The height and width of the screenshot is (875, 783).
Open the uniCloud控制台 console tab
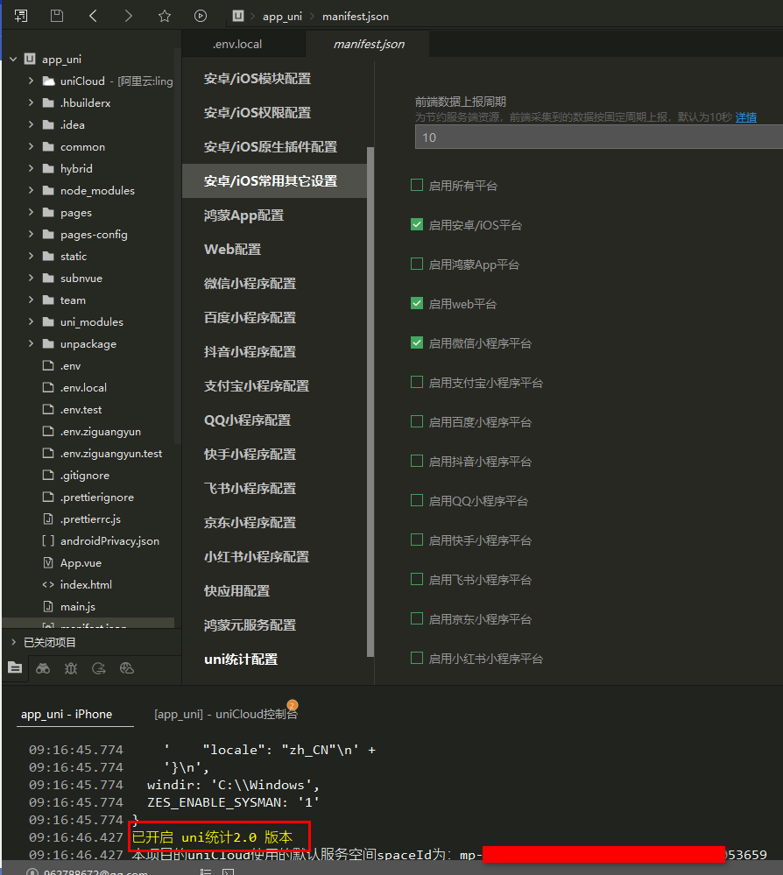(x=225, y=714)
